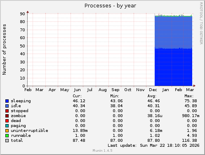The width and height of the screenshot is (205, 155).
Task: Click the 'Avg:' column header
Action: pos(152,96)
